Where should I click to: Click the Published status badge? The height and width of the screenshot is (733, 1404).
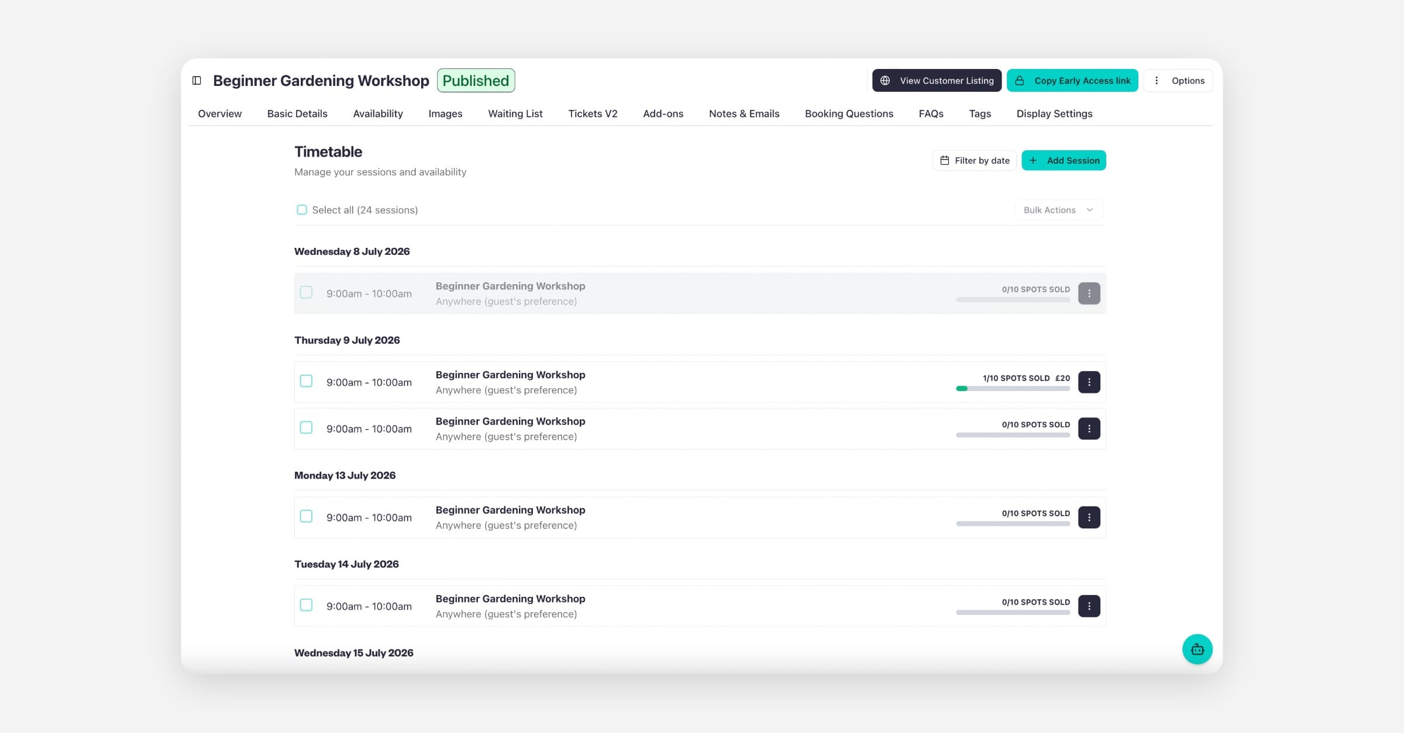[x=476, y=81]
